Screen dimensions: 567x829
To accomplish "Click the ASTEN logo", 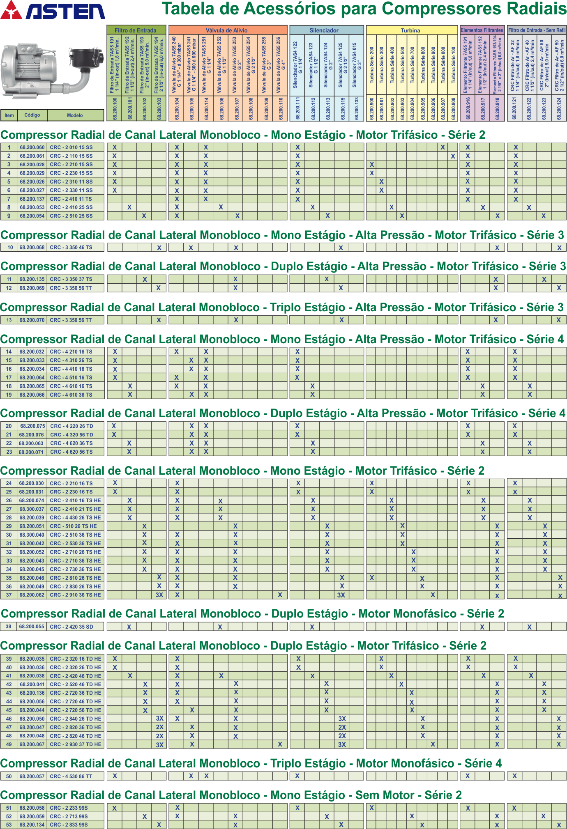I will point(53,10).
